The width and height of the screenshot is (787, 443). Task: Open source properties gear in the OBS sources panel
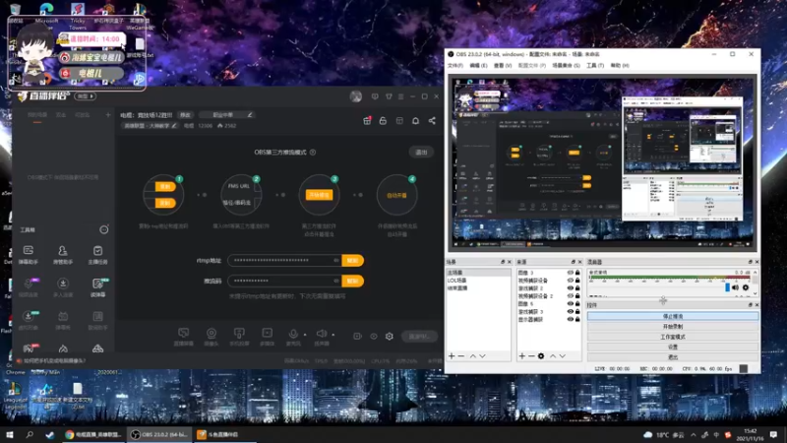tap(540, 356)
